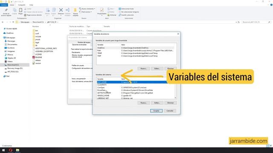This screenshot has width=273, height=153.
Task: Click Aceptar in Variables de entorno dialog
Action: coord(156,110)
